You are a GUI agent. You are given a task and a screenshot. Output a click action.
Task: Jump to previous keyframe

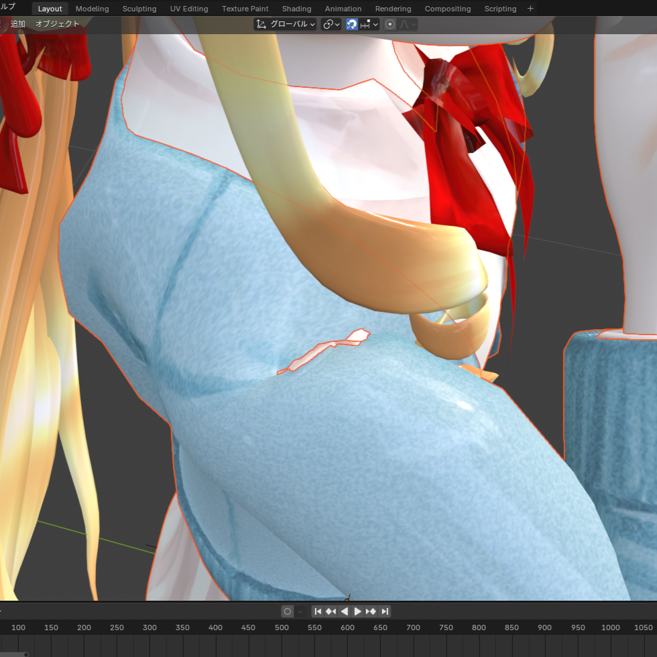coord(331,611)
